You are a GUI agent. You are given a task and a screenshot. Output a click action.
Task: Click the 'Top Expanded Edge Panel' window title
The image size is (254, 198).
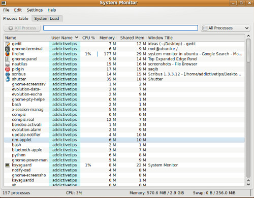[173, 59]
